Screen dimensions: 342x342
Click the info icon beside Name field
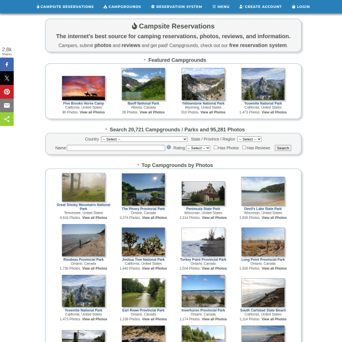coord(169,147)
